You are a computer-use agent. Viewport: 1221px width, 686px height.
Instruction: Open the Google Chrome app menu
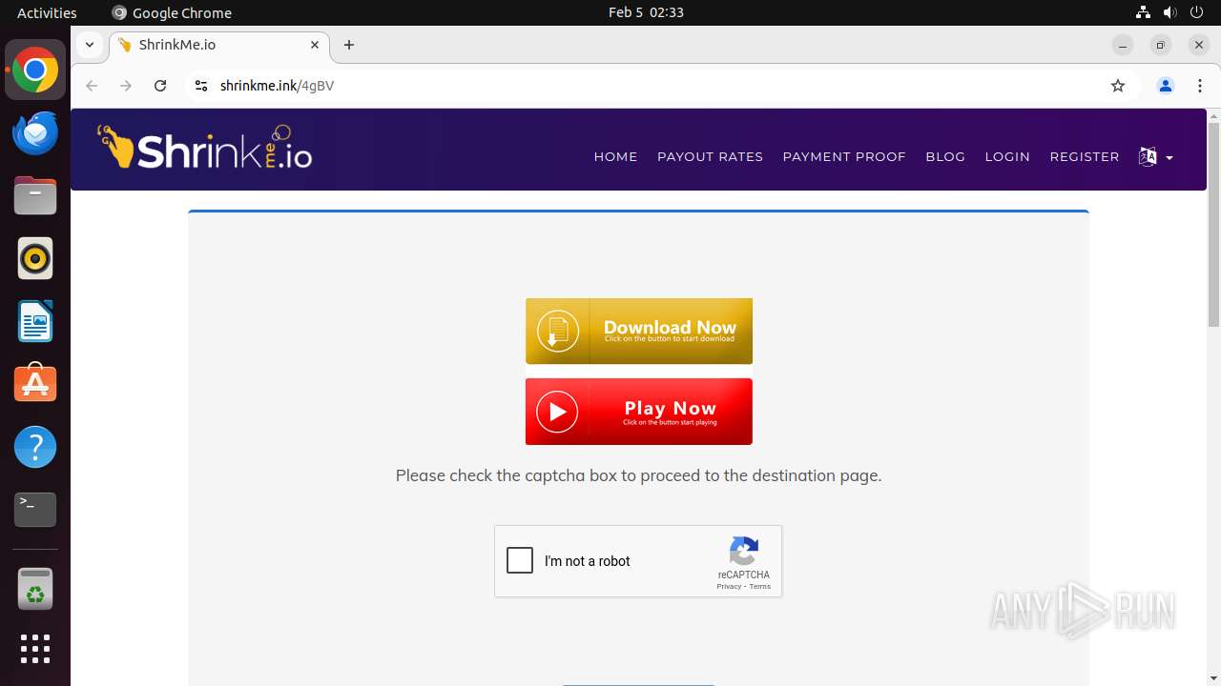(x=172, y=12)
